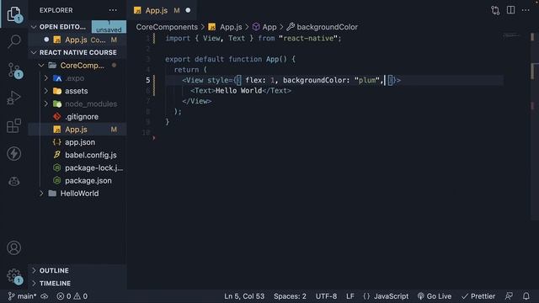Viewport: 539px width, 303px height.
Task: Click unsaved dot on App.js tab
Action: (188, 10)
